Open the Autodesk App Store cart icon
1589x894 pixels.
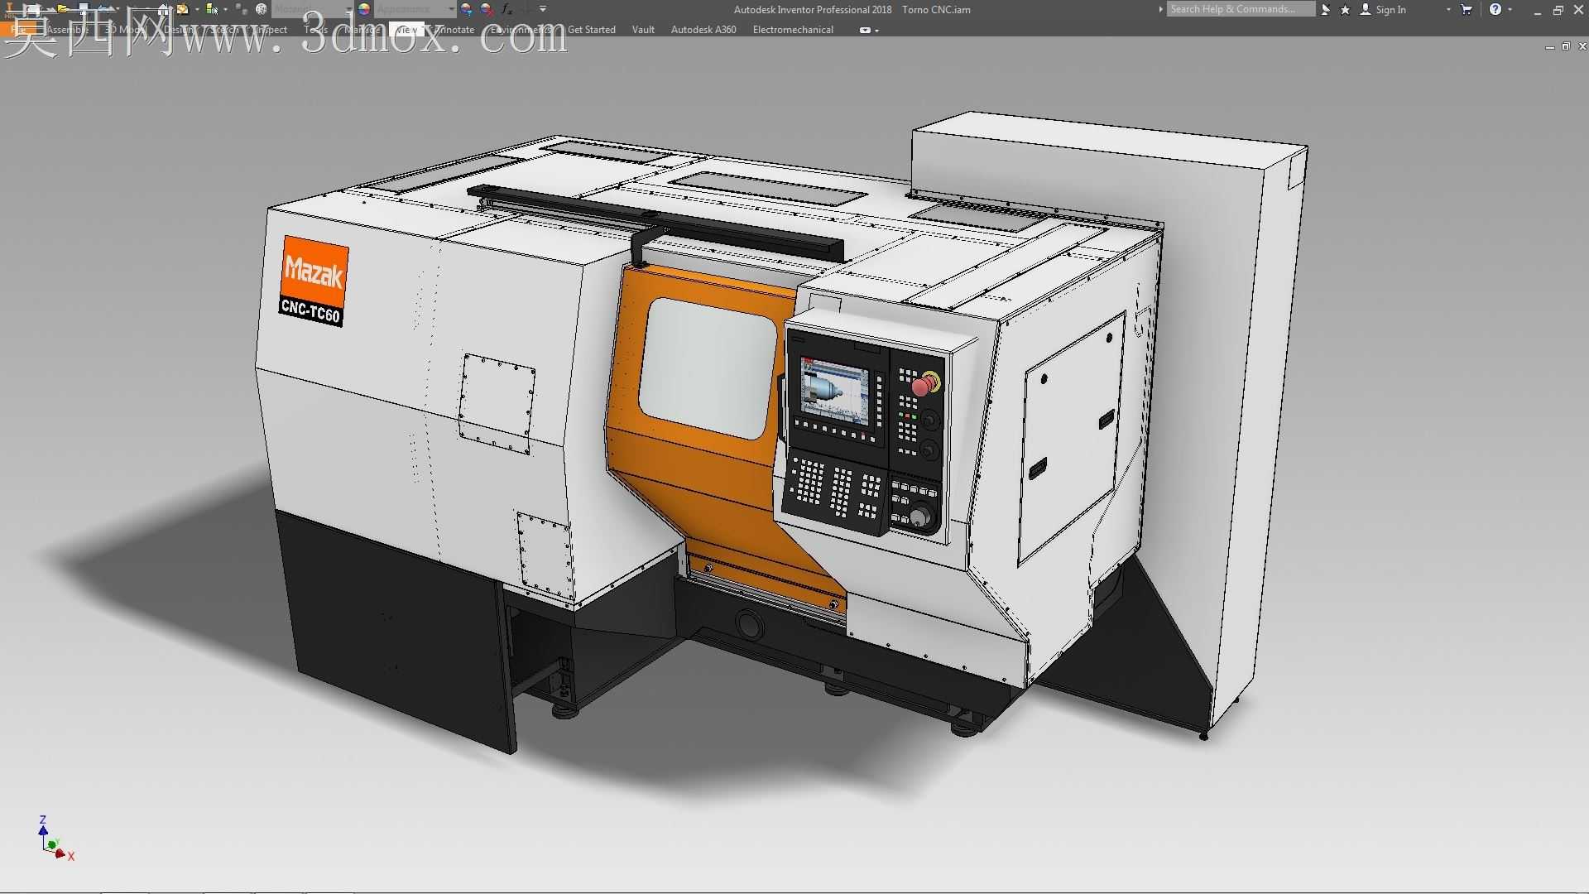pos(1467,9)
